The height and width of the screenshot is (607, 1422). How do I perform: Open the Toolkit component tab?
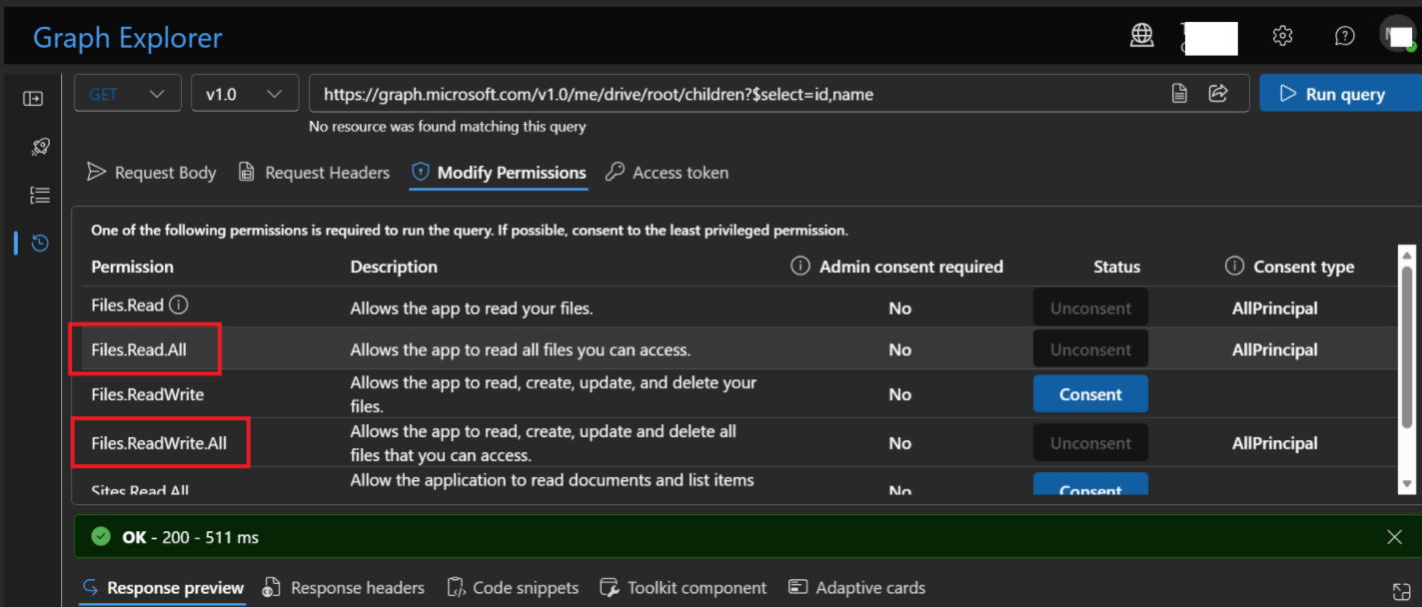(684, 588)
